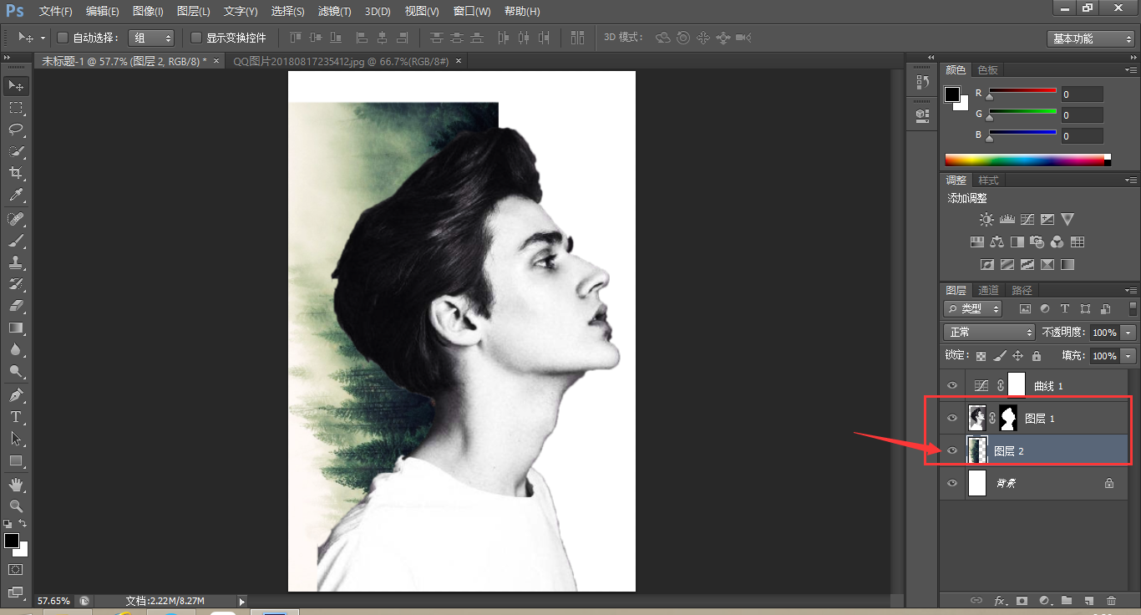This screenshot has width=1141, height=615.
Task: Select the Path Selection tool
Action: (x=16, y=438)
